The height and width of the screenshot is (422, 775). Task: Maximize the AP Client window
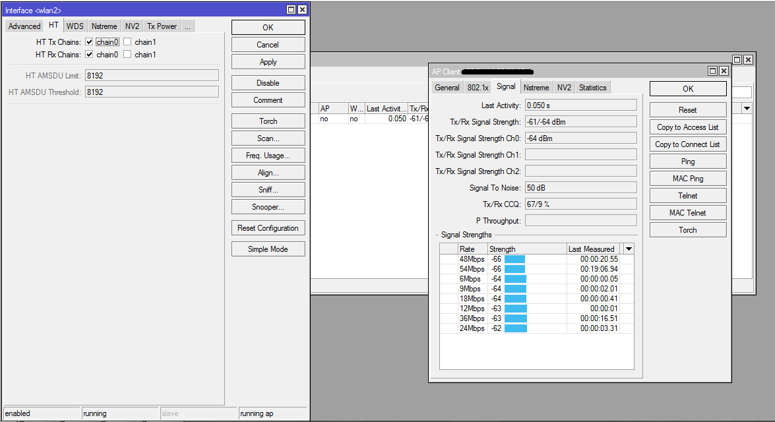[x=712, y=71]
